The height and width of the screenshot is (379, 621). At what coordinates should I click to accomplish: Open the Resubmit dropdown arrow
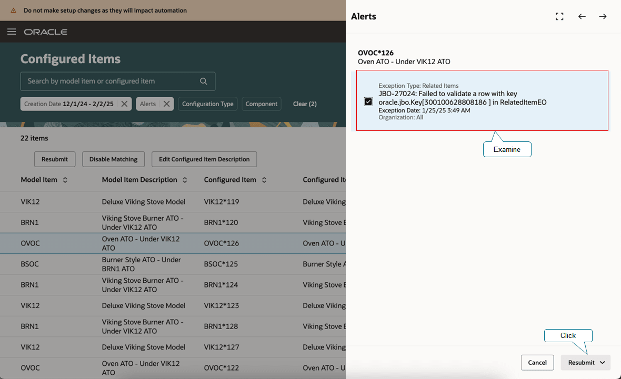click(x=602, y=362)
